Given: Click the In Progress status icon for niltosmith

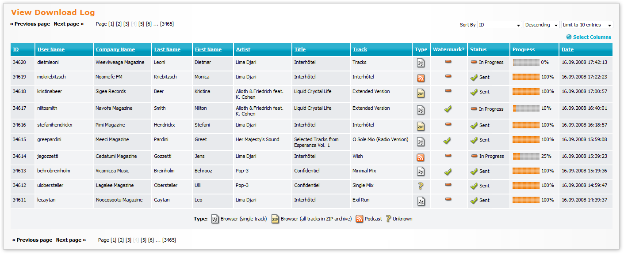Looking at the screenshot, I should point(473,109).
